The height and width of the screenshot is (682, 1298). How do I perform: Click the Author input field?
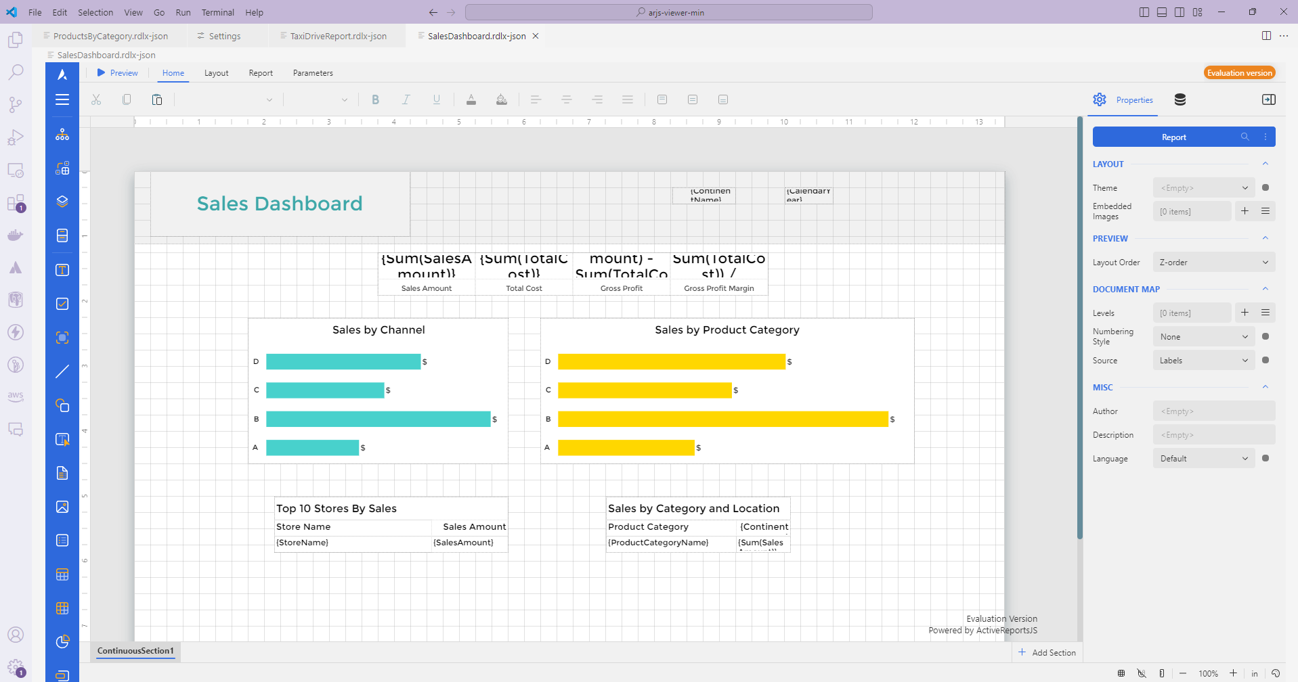click(1214, 411)
